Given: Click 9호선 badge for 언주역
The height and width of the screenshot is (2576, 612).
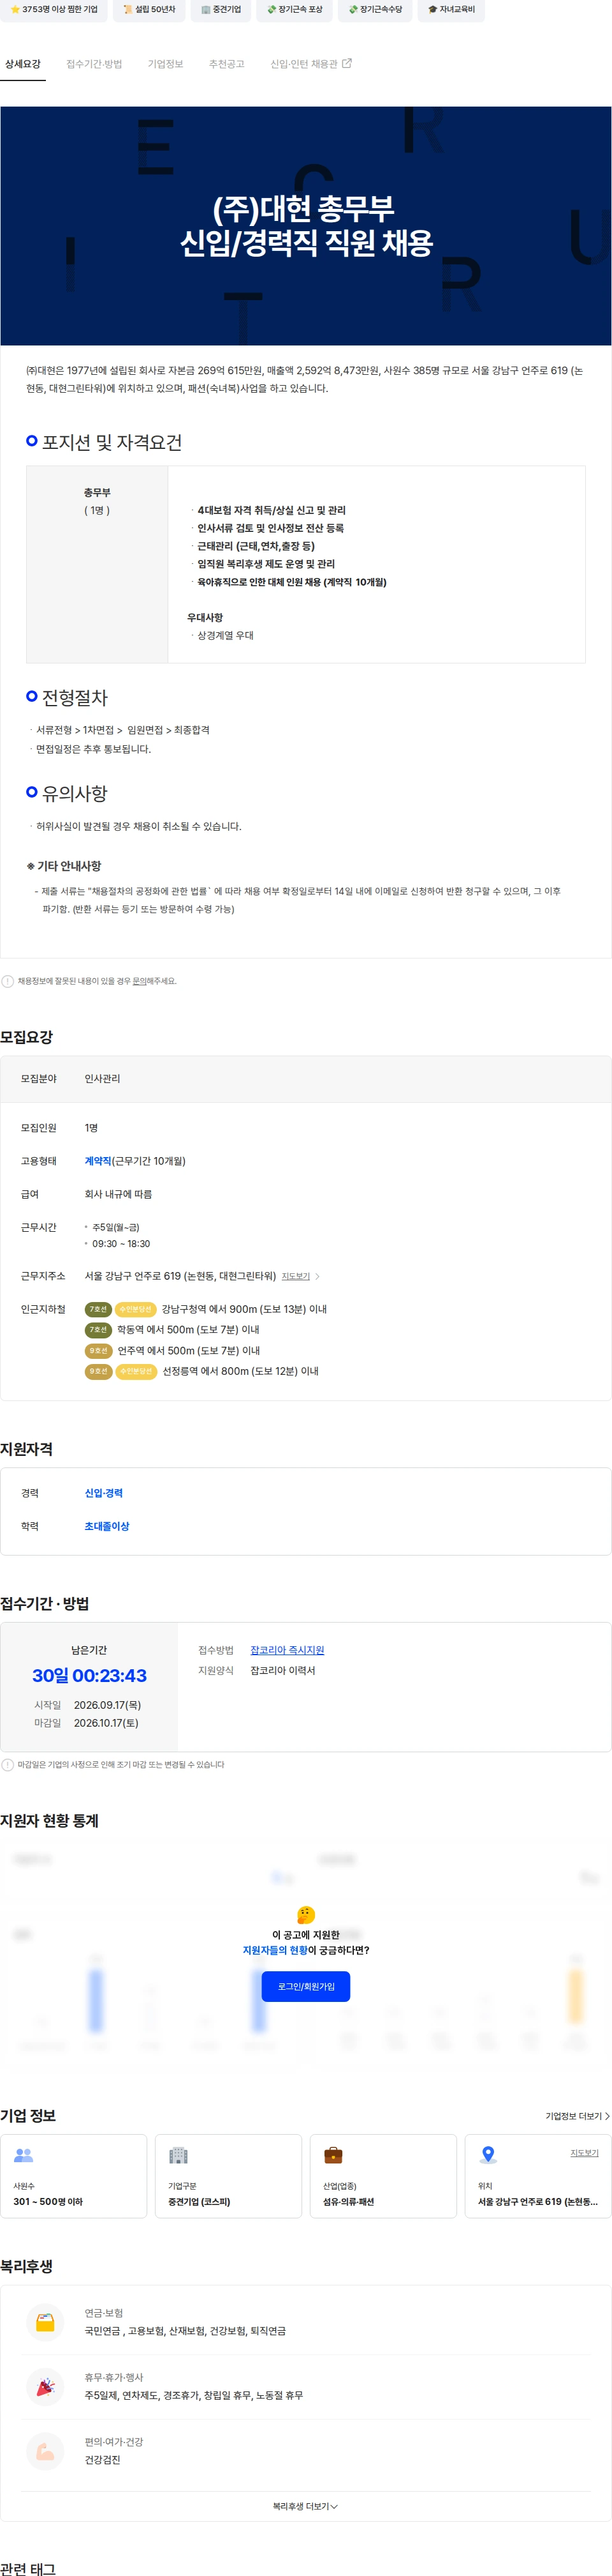Looking at the screenshot, I should (x=98, y=1351).
